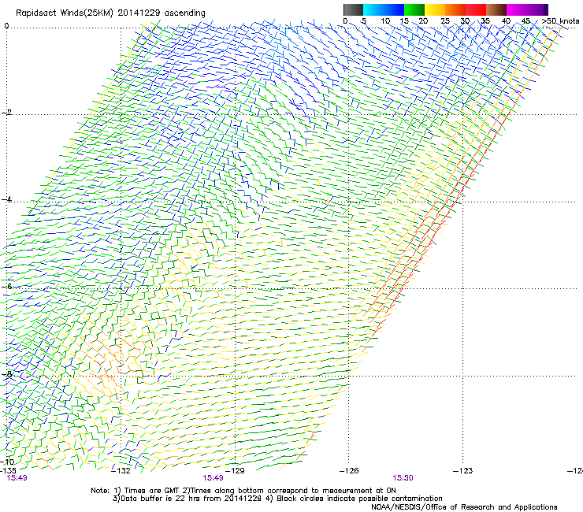Click the '-2' latitude axis label
Image resolution: width=583 pixels, height=512 pixels.
pos(6,113)
